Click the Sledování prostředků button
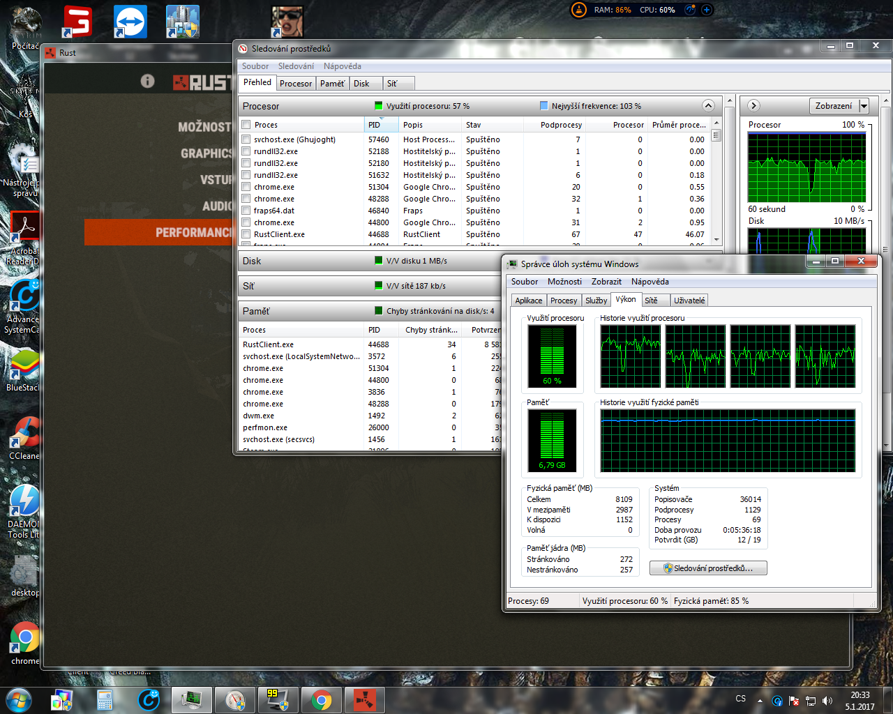This screenshot has width=893, height=714. [708, 568]
